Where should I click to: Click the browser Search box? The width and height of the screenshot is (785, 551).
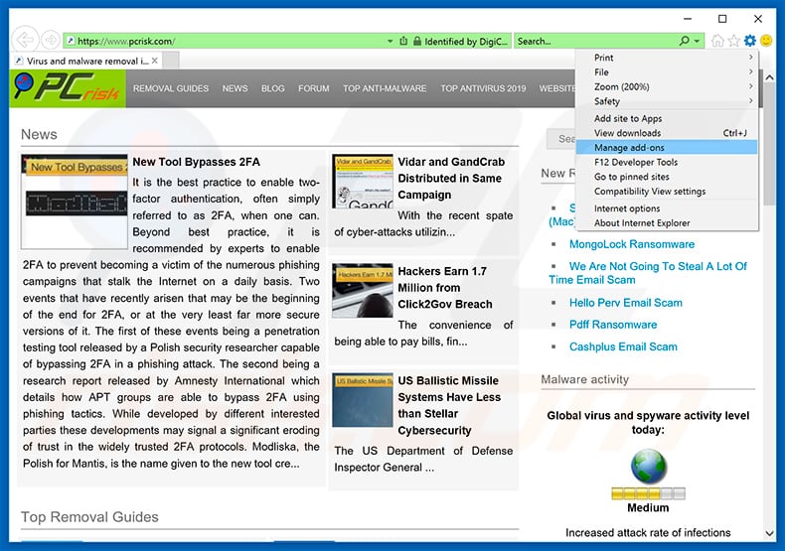(x=596, y=41)
